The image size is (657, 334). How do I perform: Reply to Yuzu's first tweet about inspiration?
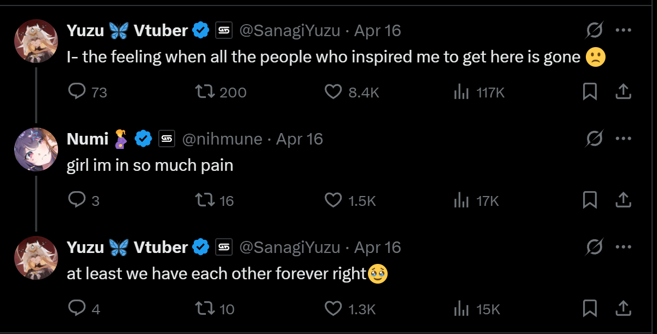76,92
